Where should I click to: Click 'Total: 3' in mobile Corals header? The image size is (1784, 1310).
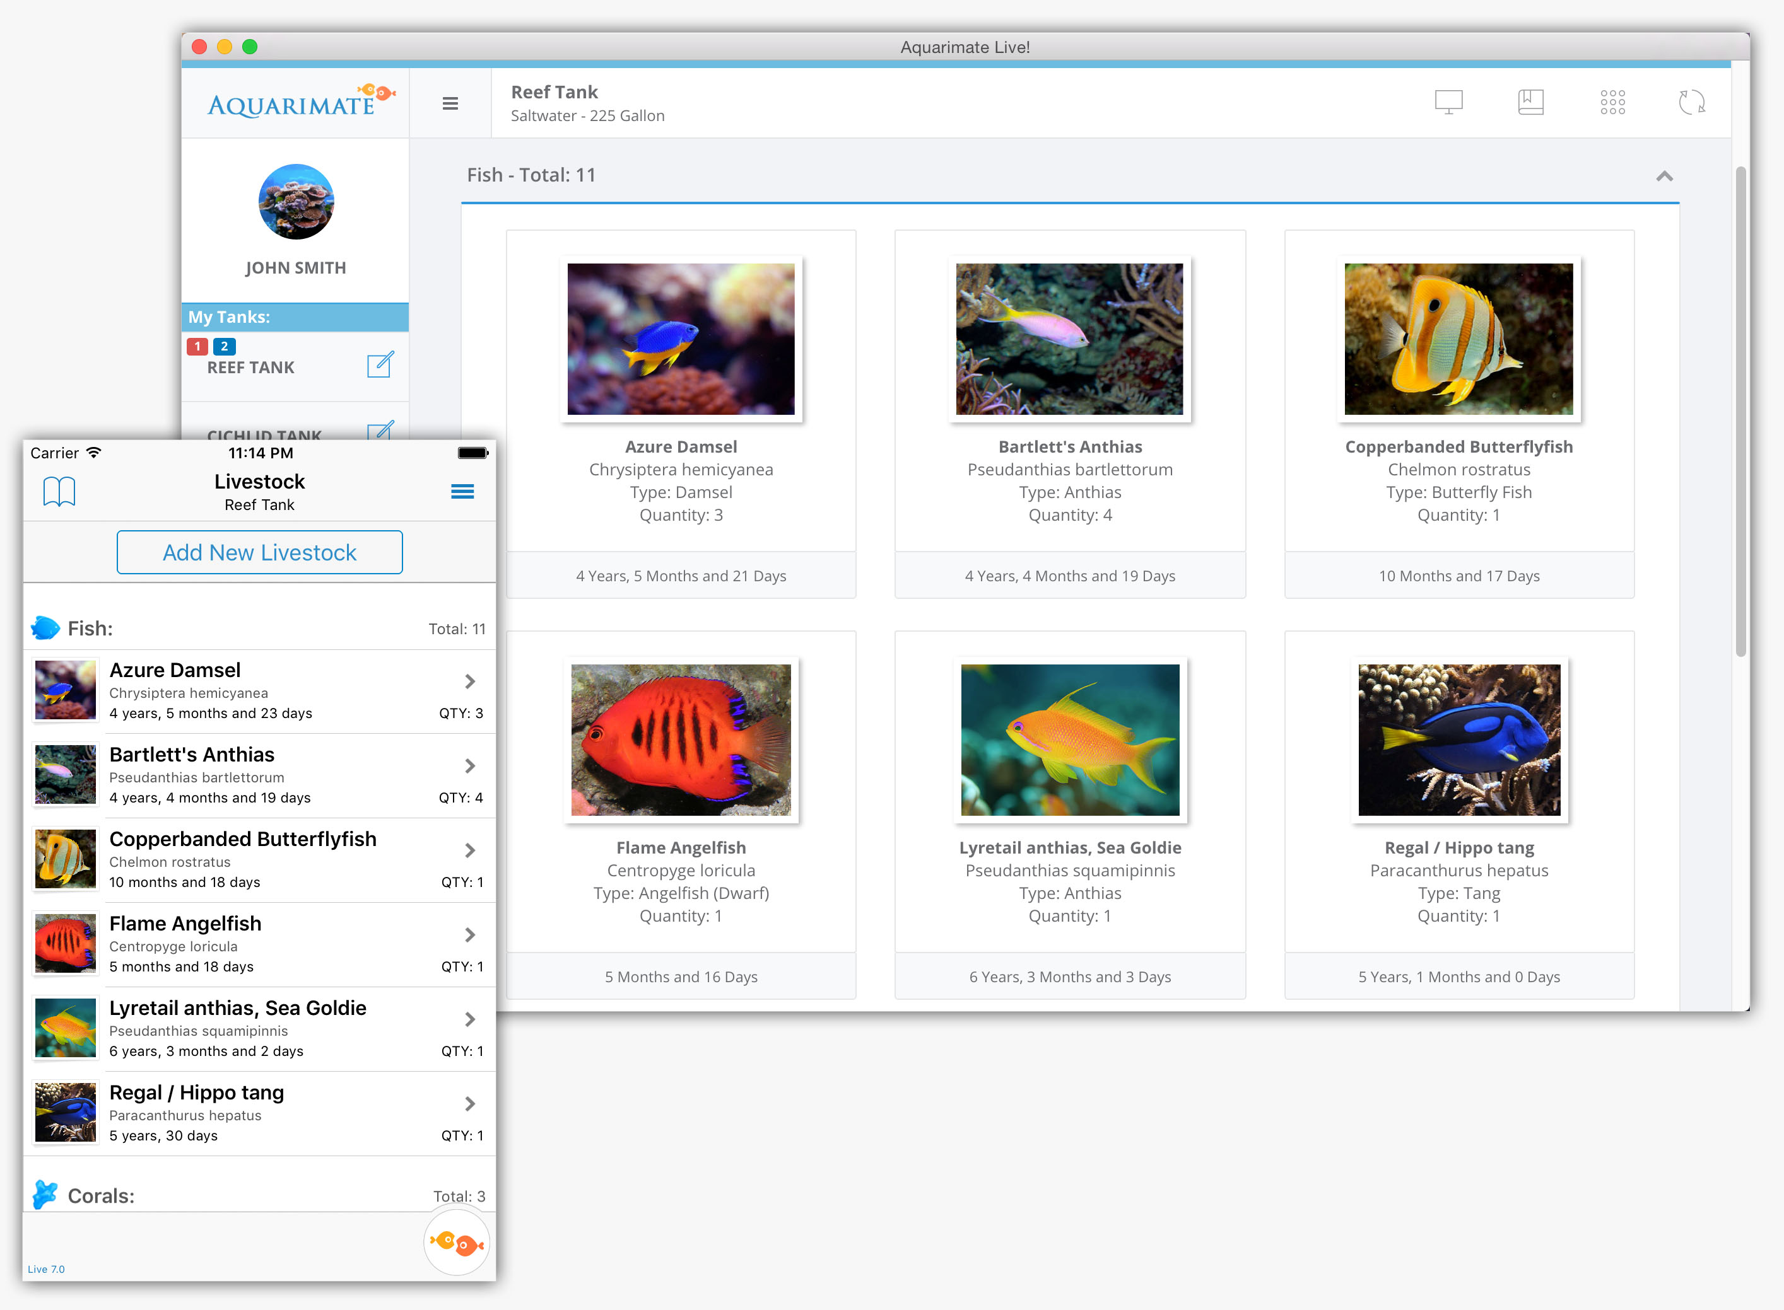[459, 1196]
